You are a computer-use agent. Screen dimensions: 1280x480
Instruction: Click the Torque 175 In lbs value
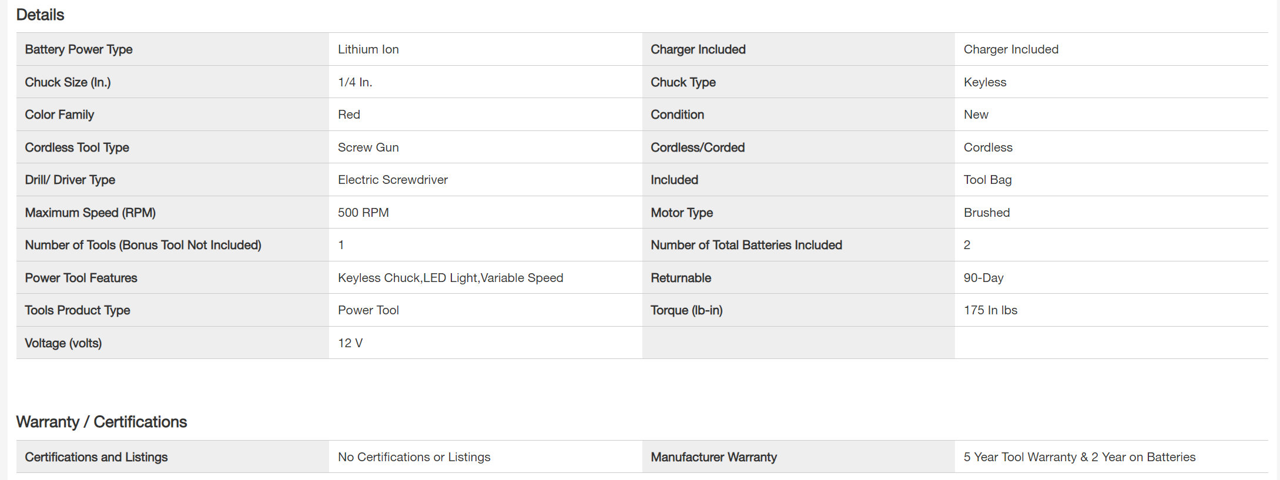[x=990, y=310]
